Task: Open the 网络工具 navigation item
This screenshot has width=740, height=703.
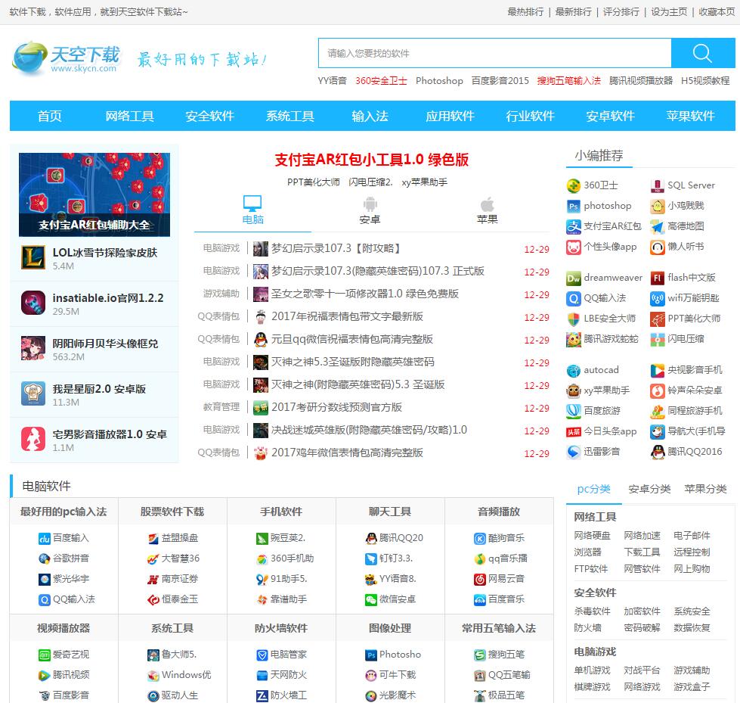Action: [x=130, y=116]
